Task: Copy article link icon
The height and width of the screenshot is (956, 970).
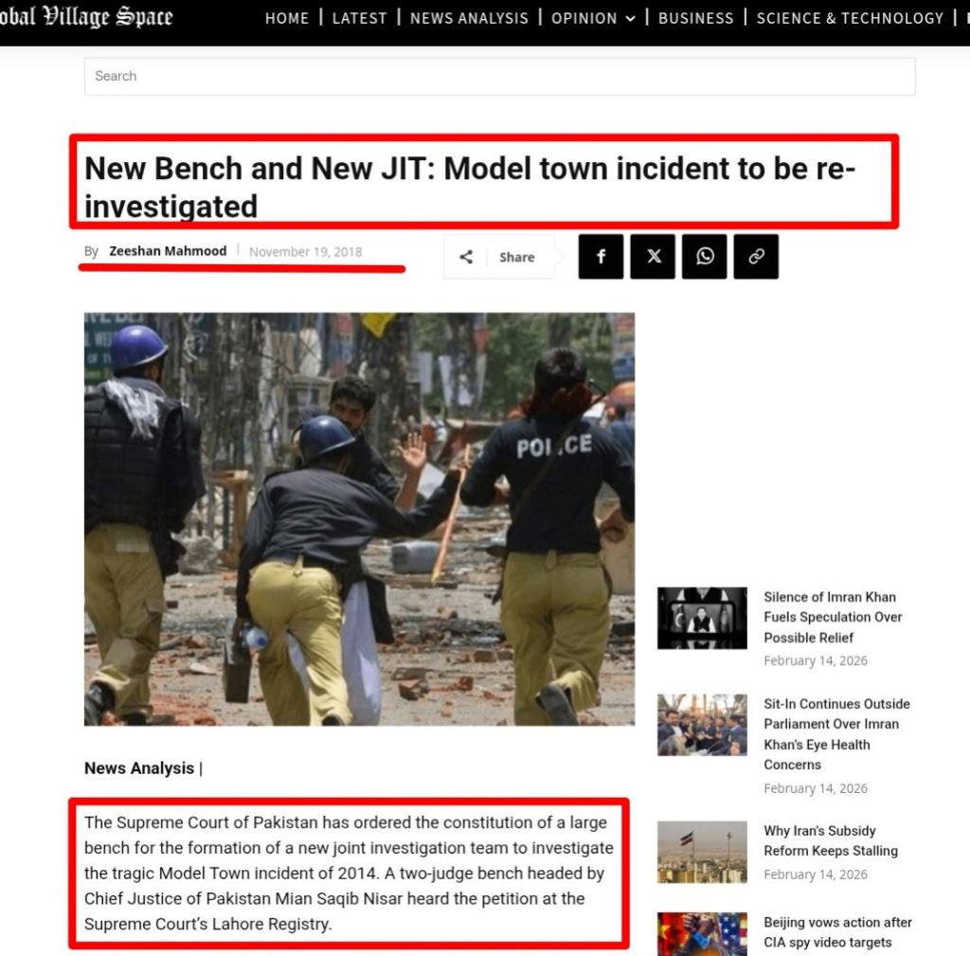Action: [756, 256]
